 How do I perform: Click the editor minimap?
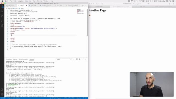81,12
